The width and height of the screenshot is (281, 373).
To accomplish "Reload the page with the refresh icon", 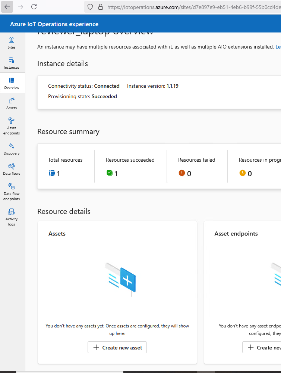I will pyautogui.click(x=34, y=7).
